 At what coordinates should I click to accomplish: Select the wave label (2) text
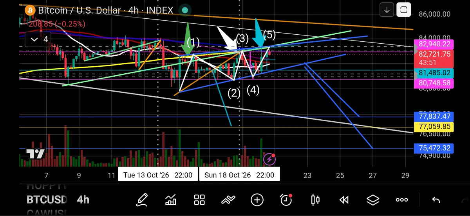pos(234,92)
